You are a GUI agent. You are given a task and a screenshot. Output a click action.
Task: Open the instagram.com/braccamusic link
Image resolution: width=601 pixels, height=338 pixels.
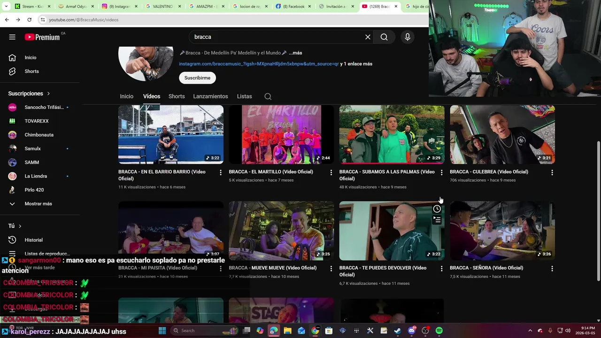(259, 64)
